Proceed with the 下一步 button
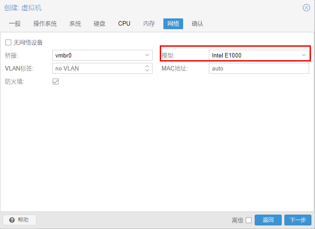The height and width of the screenshot is (229, 315). [x=298, y=220]
